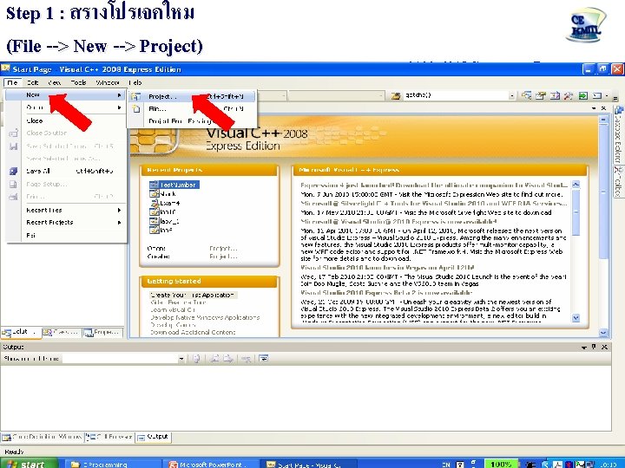Open the Toolbox toolbar icon
Image resolution: width=625 pixels, height=468 pixels.
pyautogui.click(x=569, y=95)
